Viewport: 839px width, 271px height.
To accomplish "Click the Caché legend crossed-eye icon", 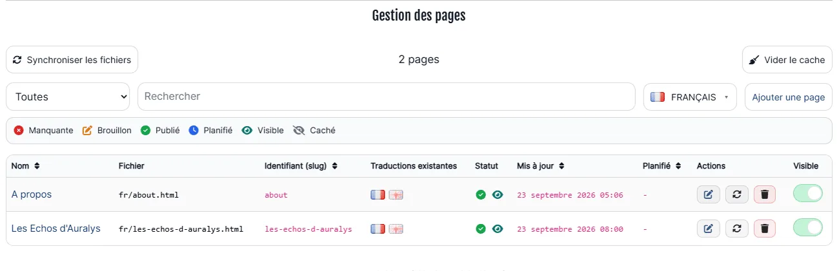I will coord(298,131).
